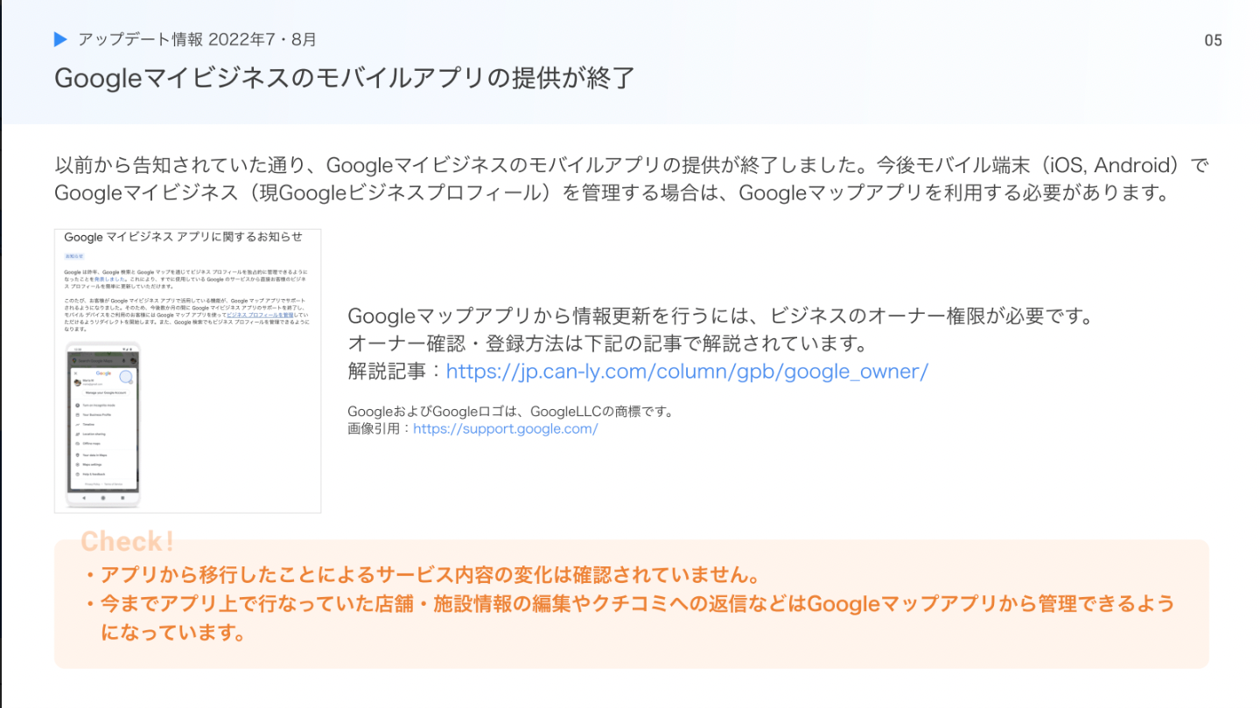The height and width of the screenshot is (708, 1260).
Task: Click the お知らせ tag in the screenshot
Action: click(x=71, y=256)
